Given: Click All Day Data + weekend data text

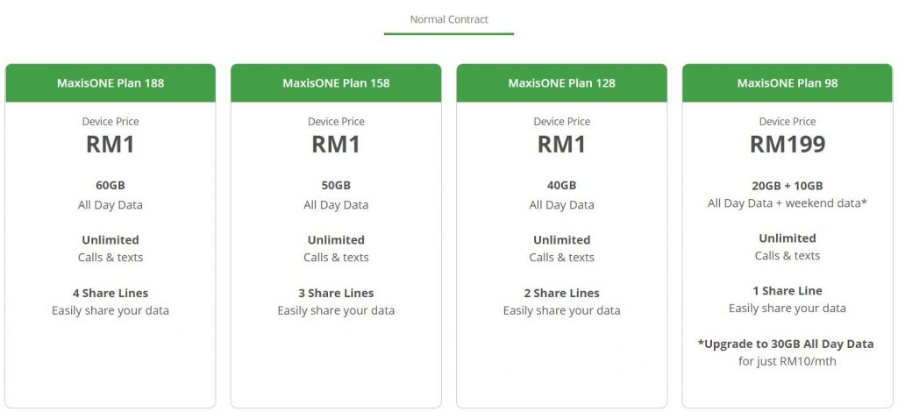Looking at the screenshot, I should 787,203.
